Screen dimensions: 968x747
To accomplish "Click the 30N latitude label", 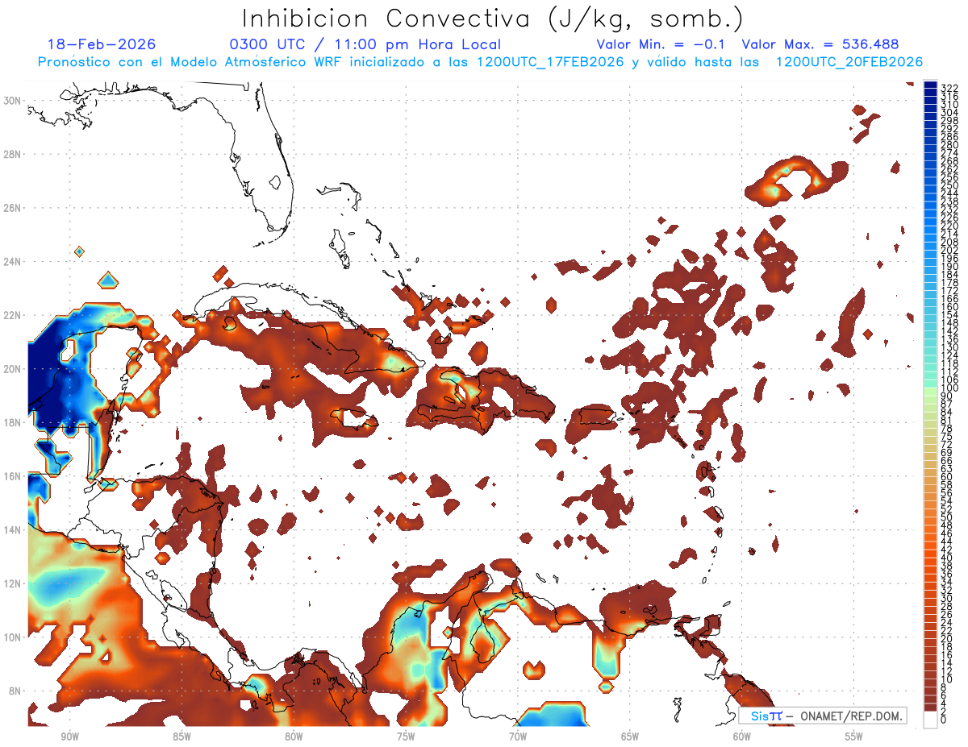I will (14, 100).
